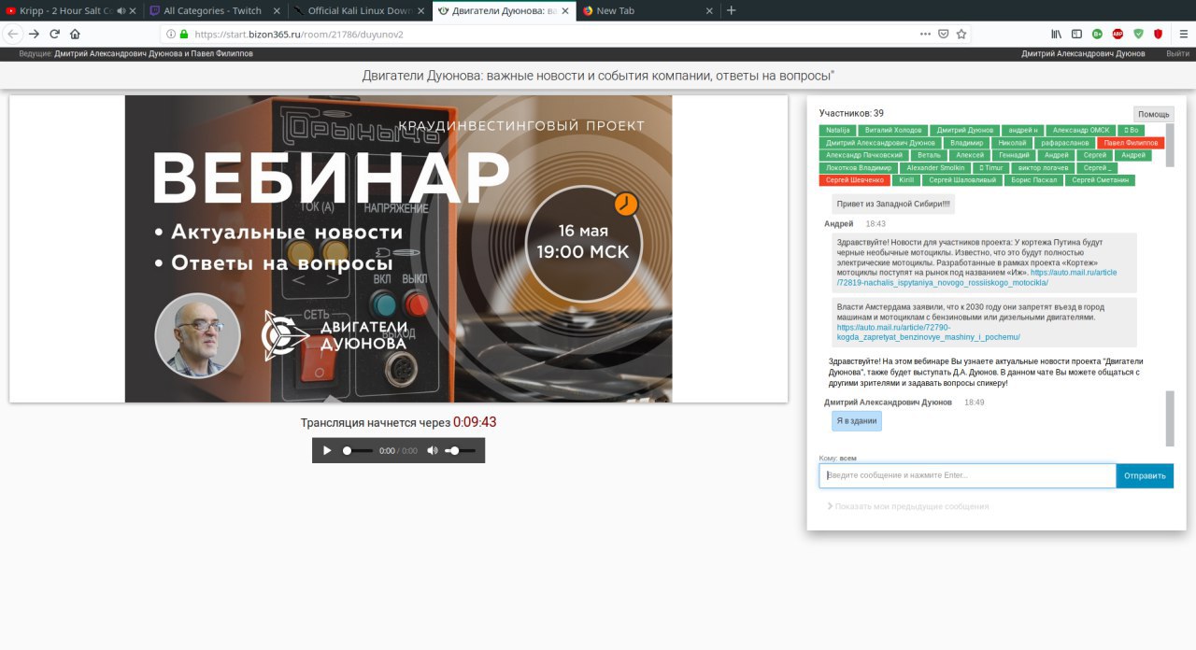Open auto.mail.ru 72790 benzine cars link
This screenshot has height=650, width=1196.
928,332
